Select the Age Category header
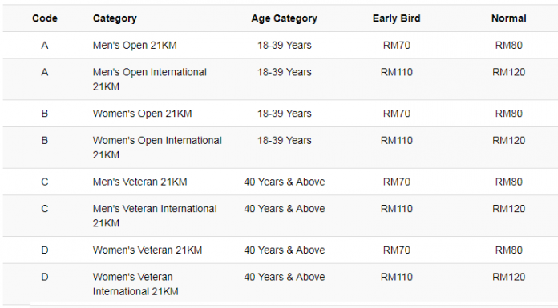 click(x=284, y=18)
